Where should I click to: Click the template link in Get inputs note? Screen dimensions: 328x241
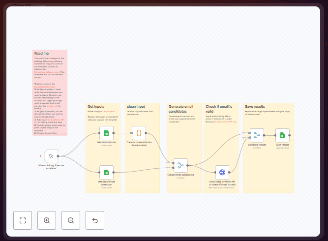tap(109, 112)
